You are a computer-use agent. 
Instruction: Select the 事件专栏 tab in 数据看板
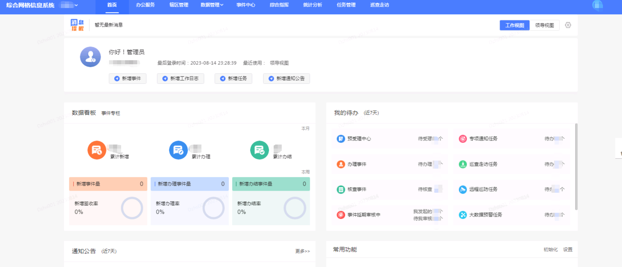[x=111, y=113]
